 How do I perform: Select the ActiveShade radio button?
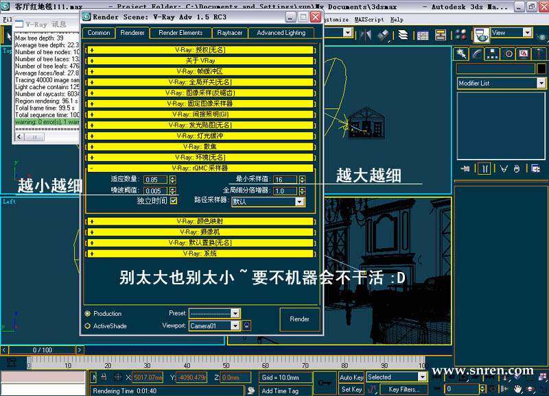pos(88,325)
